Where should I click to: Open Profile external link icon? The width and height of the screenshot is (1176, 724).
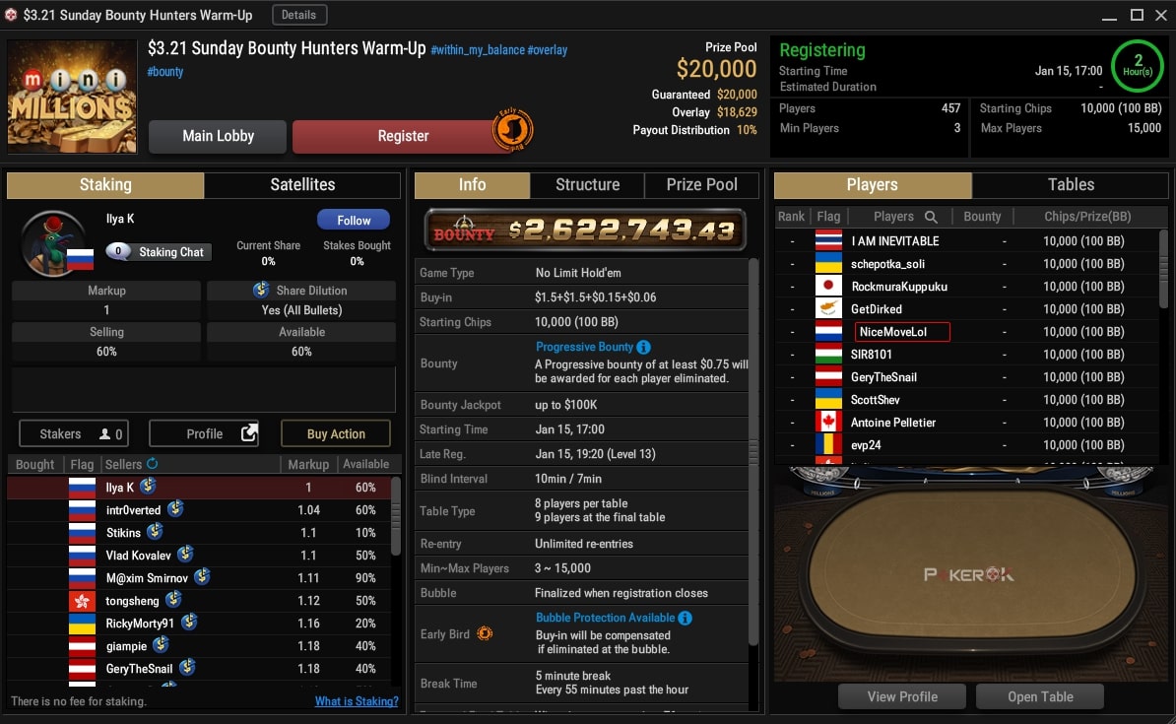click(249, 432)
